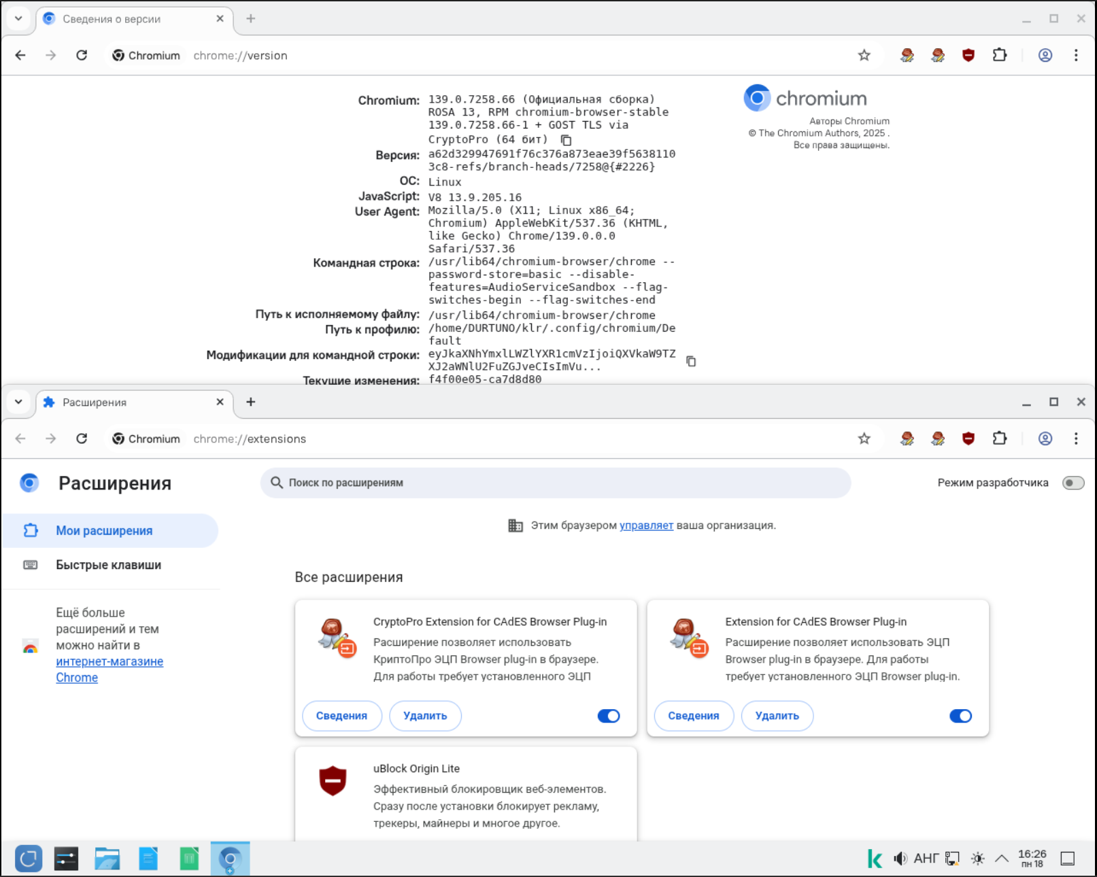Open интернет-магазине Chrome link

coord(109,670)
